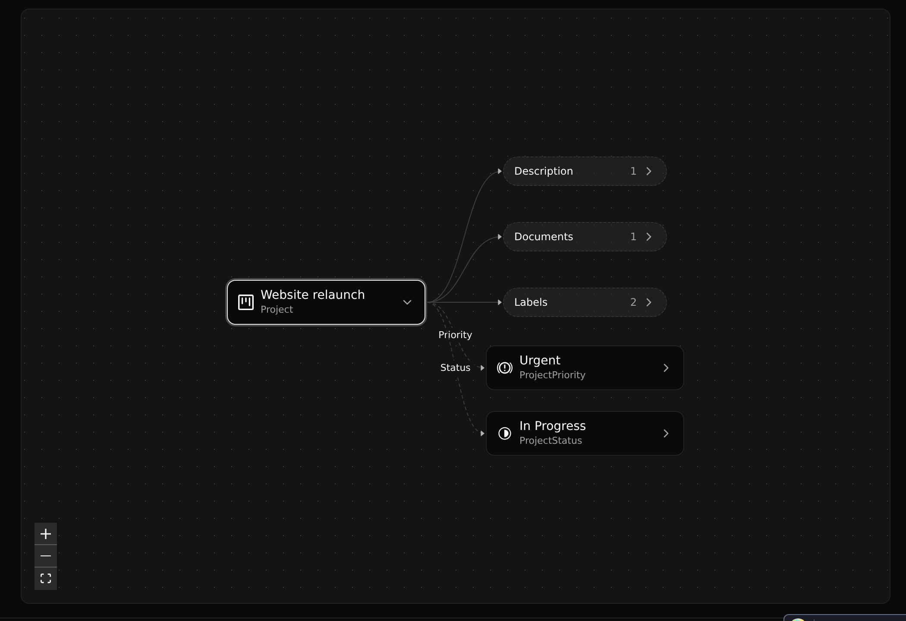The width and height of the screenshot is (906, 621).
Task: Zoom out with the minus button
Action: (x=46, y=556)
